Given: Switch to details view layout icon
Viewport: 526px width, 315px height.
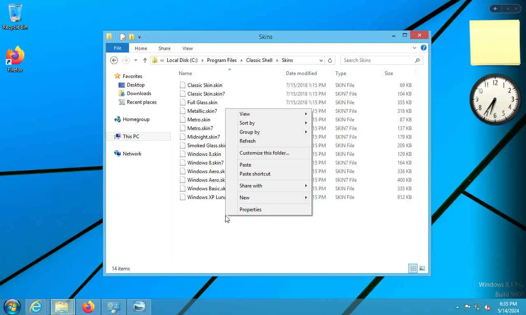Looking at the screenshot, I should [x=413, y=269].
